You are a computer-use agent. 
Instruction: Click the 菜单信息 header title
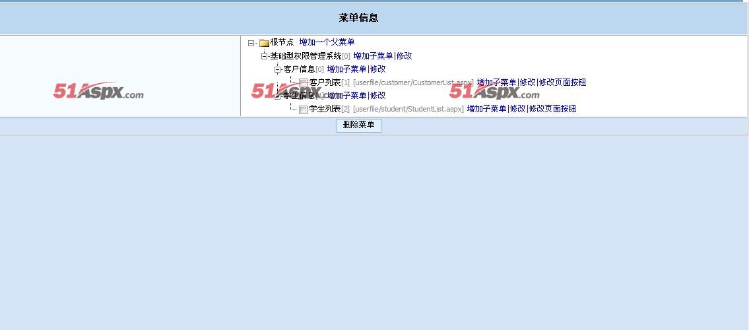point(359,18)
